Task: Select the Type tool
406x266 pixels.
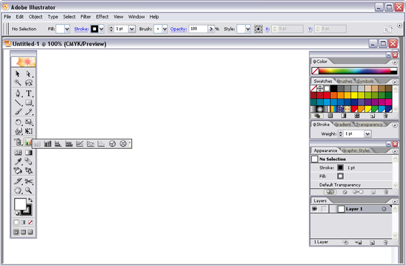Action: point(28,93)
